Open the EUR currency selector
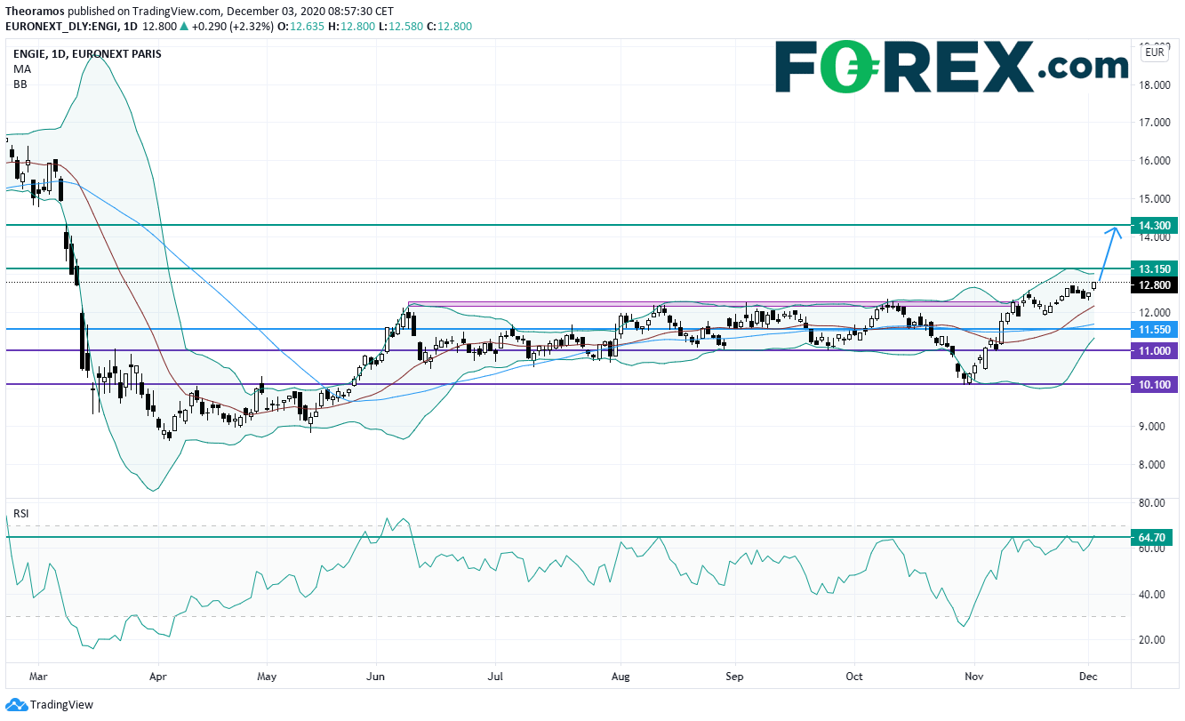Screen dimensions: 1185x721 point(1154,53)
